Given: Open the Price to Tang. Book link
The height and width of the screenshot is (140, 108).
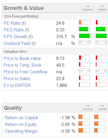Looking at the screenshot, I should (22, 65).
